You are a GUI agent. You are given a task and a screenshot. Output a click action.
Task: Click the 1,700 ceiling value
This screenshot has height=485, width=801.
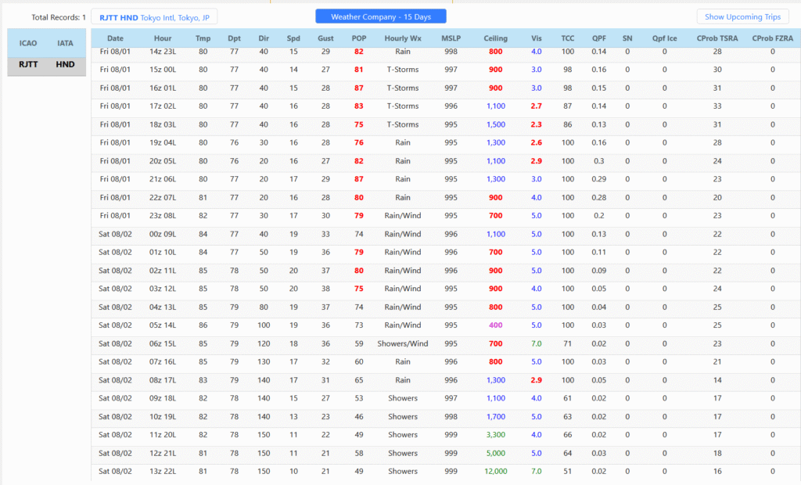pos(495,416)
